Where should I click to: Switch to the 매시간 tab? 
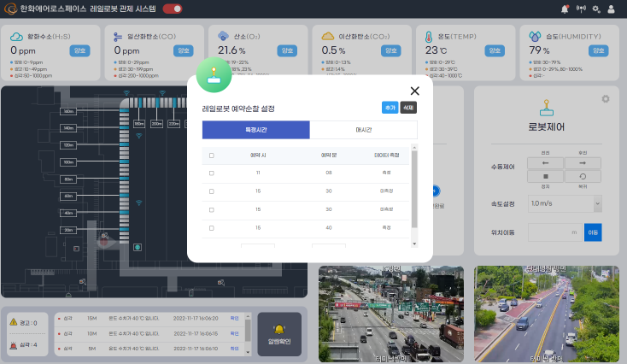pos(363,130)
